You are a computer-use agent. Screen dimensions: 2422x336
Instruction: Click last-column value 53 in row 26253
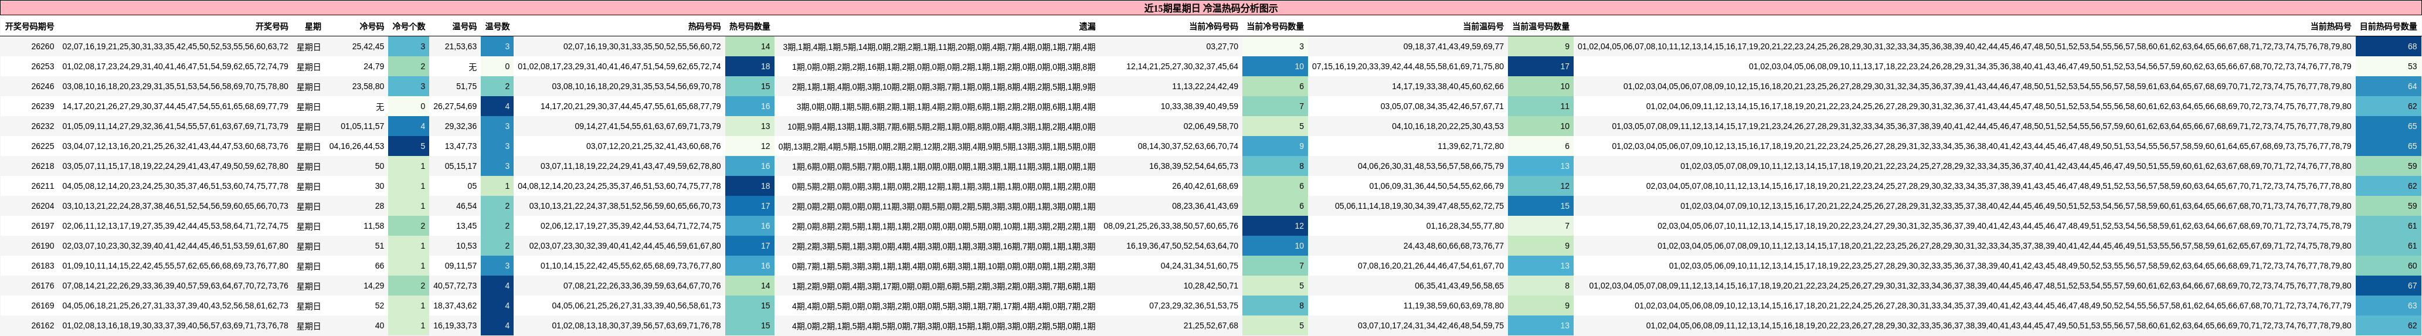pyautogui.click(x=2388, y=67)
